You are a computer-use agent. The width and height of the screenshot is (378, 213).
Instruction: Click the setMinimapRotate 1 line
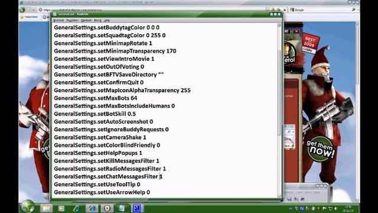103,43
